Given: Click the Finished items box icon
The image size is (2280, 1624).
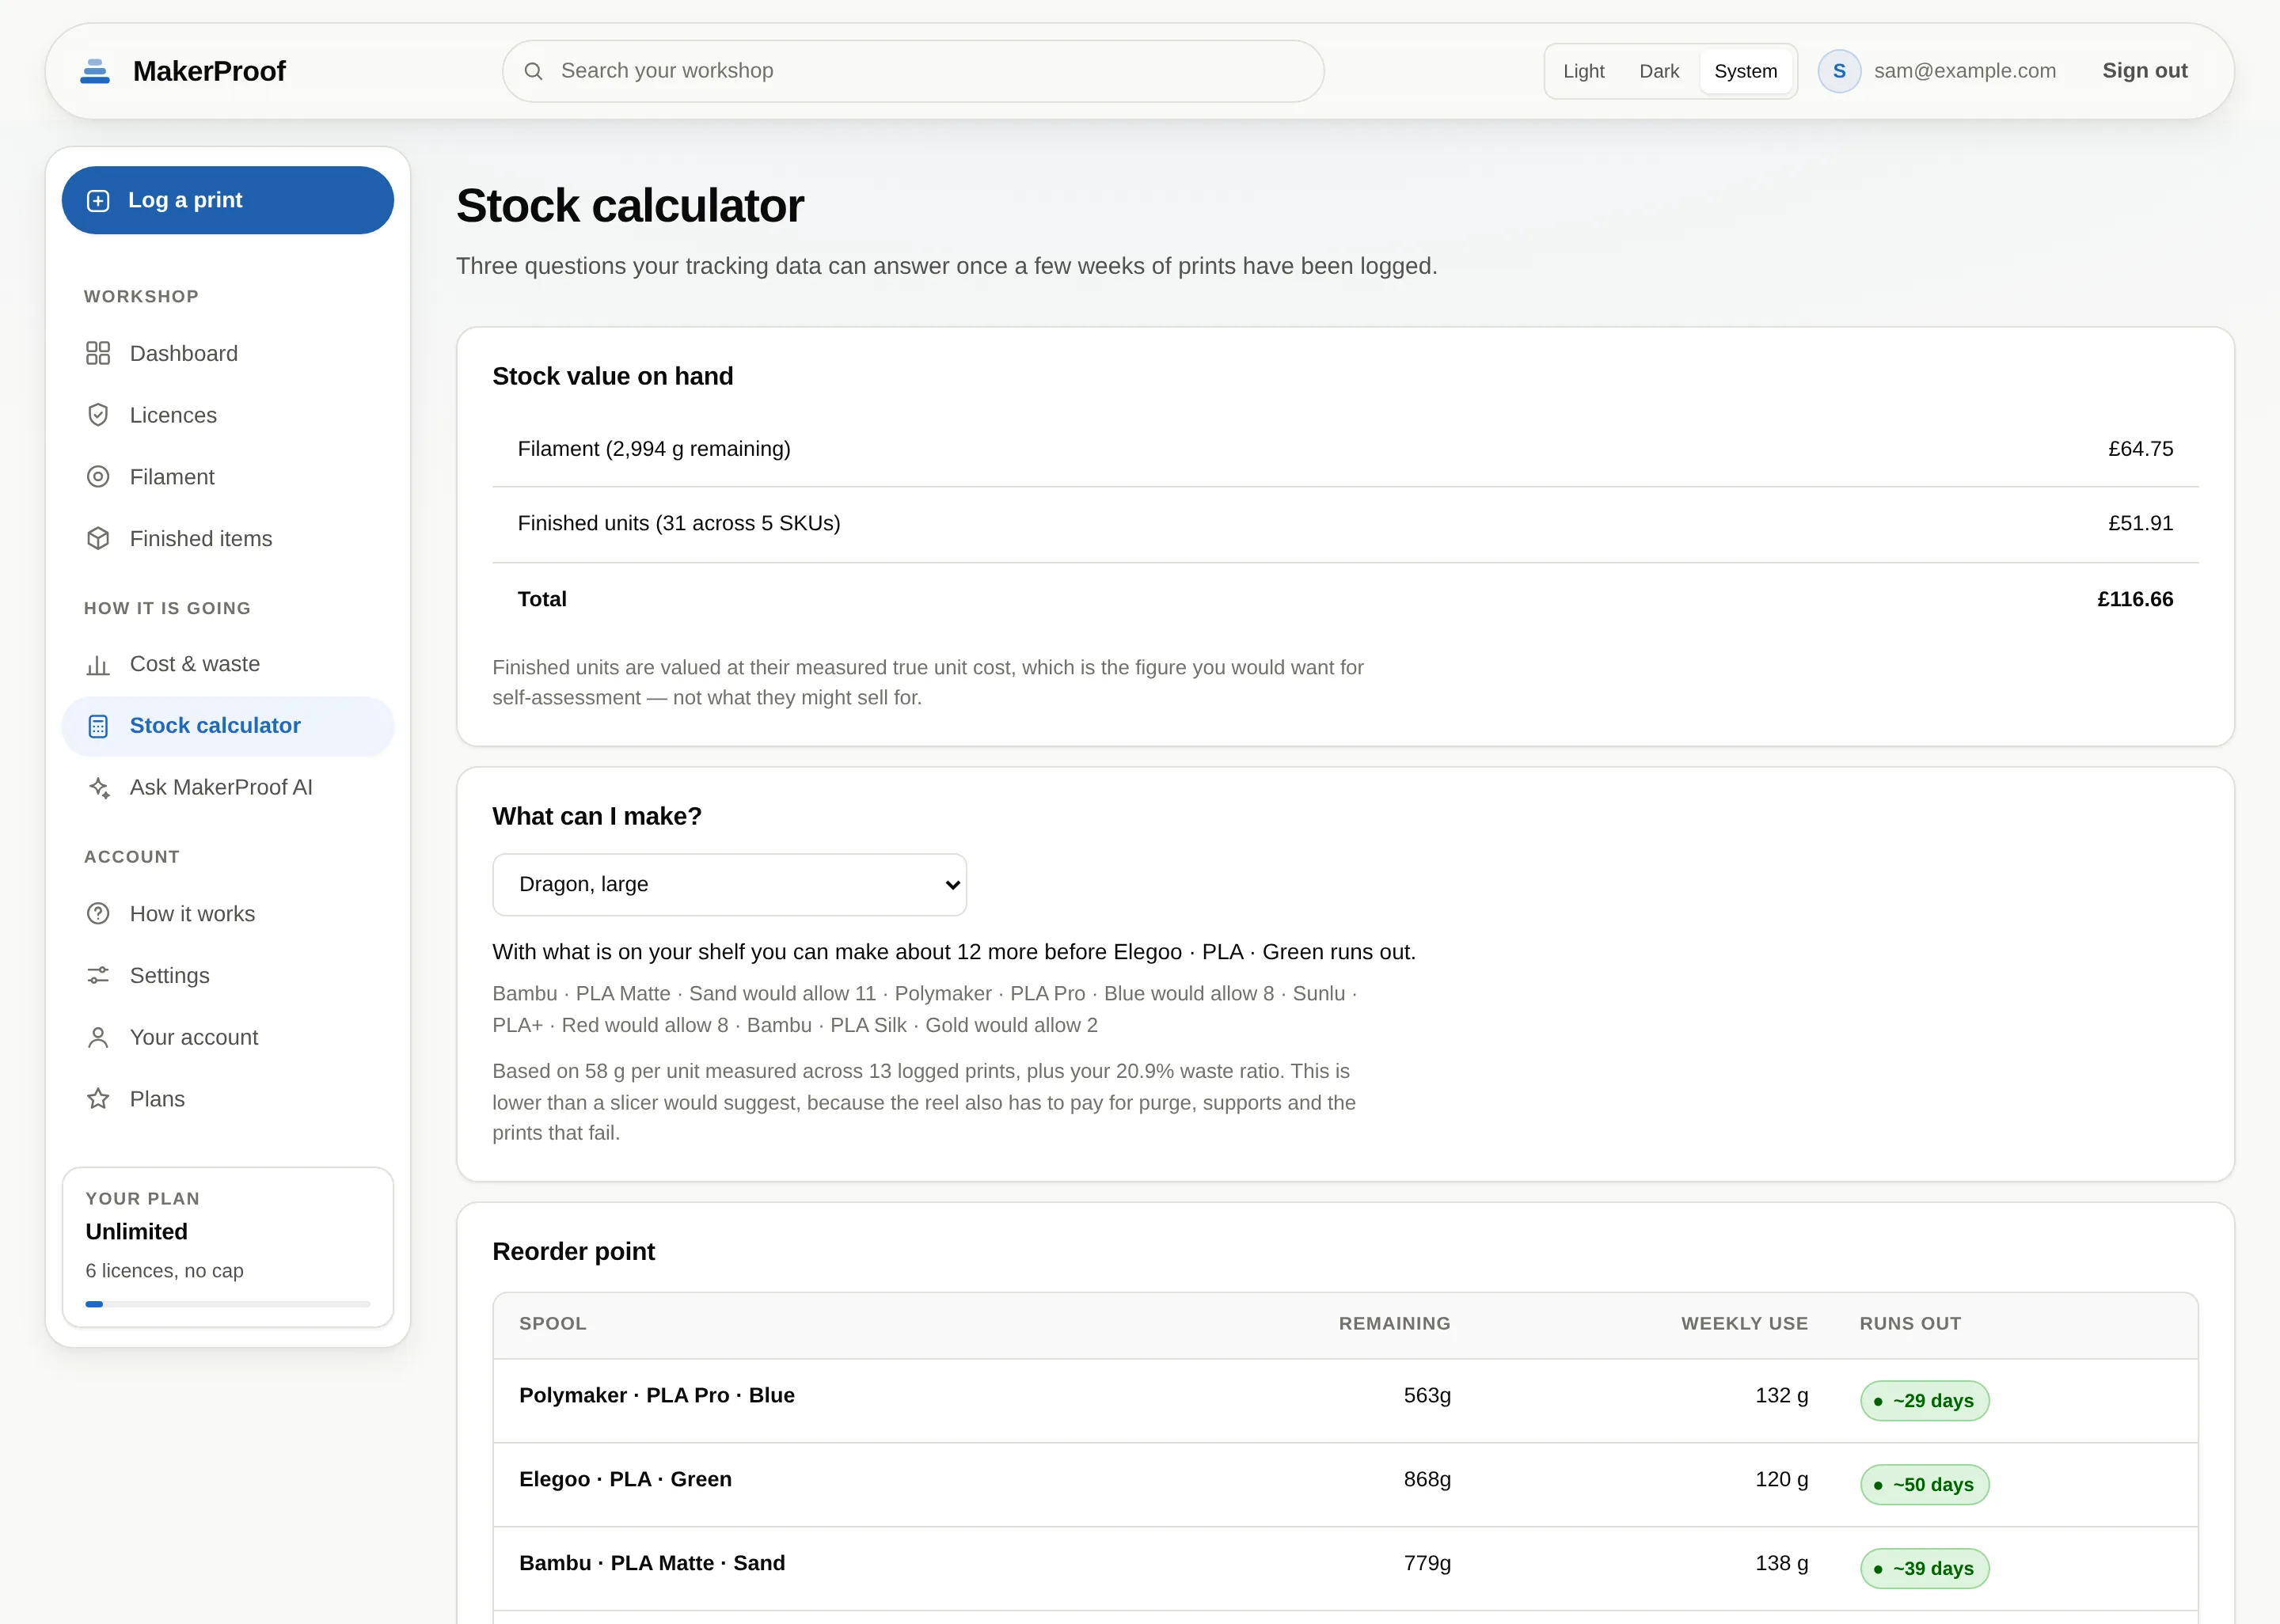Looking at the screenshot, I should coord(98,539).
